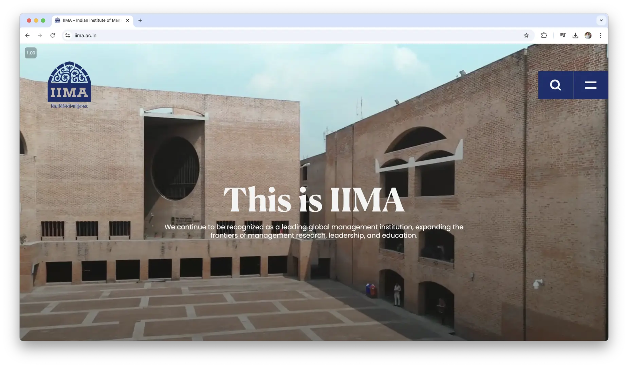Click the IIMA tab favicon
This screenshot has height=367, width=628.
coord(57,20)
